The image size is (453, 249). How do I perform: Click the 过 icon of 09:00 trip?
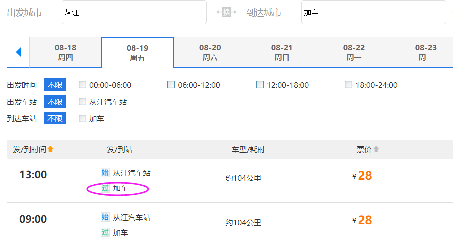tap(105, 232)
